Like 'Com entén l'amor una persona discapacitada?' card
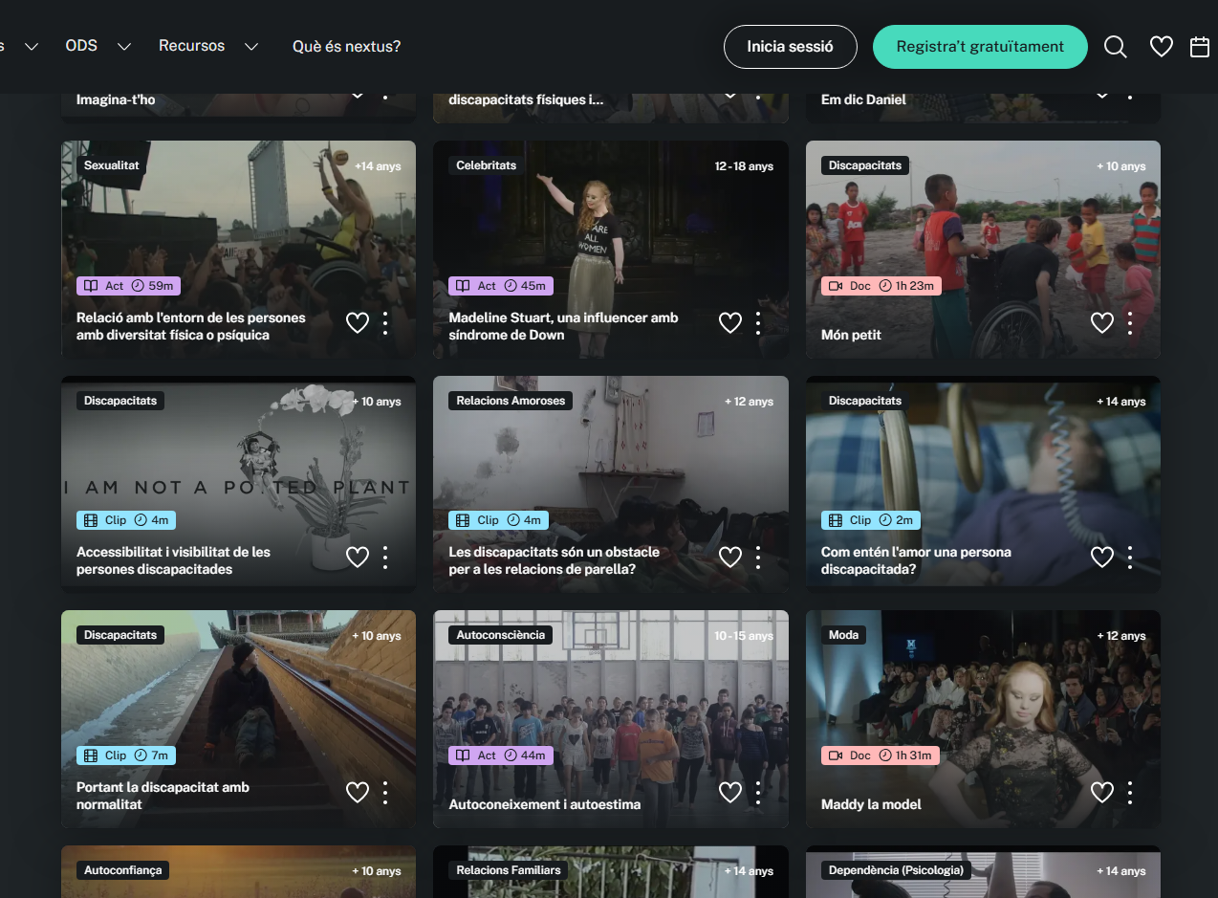 [x=1102, y=558]
